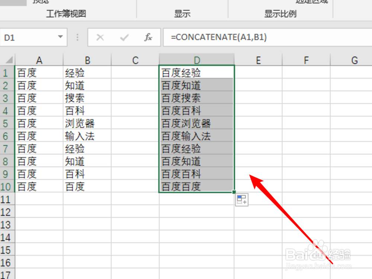The width and height of the screenshot is (372, 279).
Task: Click the formula bar options dots handle
Action: [x=77, y=37]
